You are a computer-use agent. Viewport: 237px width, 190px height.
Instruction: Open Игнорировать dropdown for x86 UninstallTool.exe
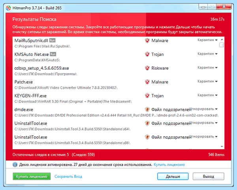tap(204, 137)
